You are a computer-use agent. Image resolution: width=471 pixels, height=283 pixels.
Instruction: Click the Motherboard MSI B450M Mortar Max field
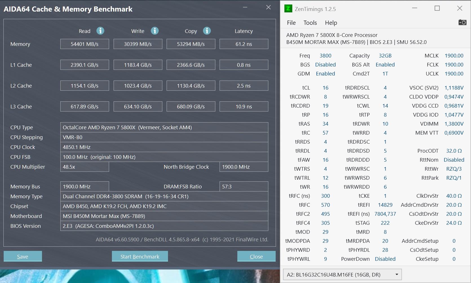pos(164,216)
